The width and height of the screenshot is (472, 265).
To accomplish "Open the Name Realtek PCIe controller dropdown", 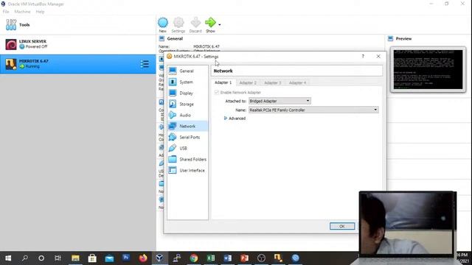I will (x=313, y=110).
